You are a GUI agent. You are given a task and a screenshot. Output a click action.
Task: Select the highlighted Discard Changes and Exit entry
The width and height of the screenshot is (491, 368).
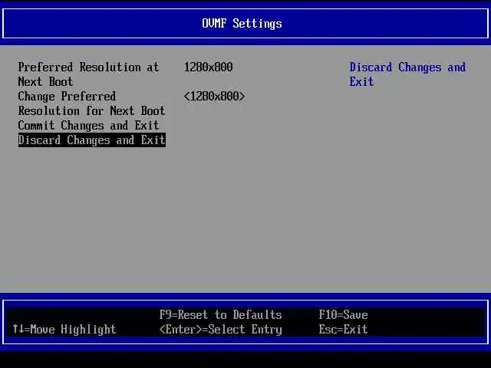tap(92, 140)
